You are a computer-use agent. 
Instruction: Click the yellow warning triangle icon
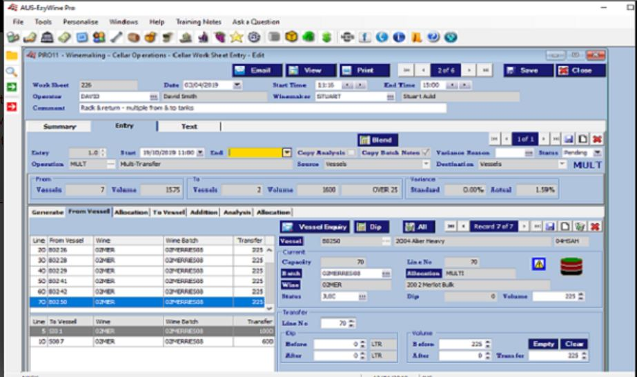[539, 265]
